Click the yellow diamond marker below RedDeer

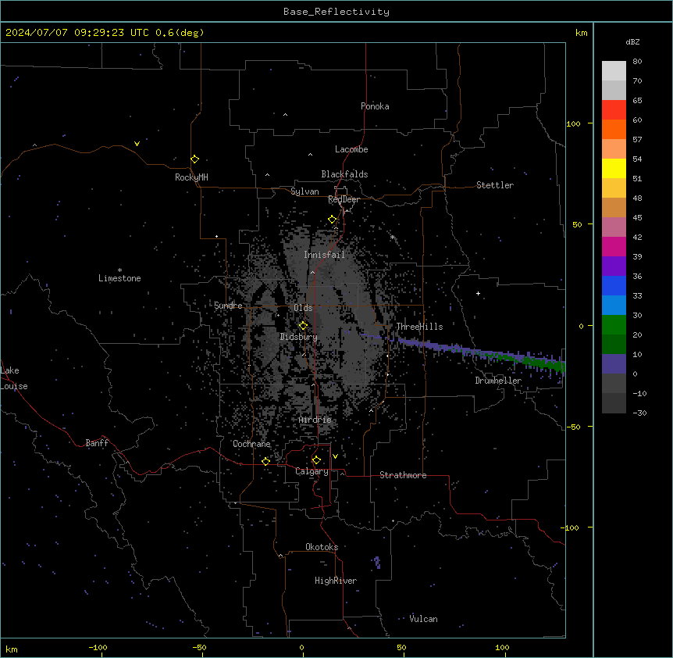pos(333,220)
